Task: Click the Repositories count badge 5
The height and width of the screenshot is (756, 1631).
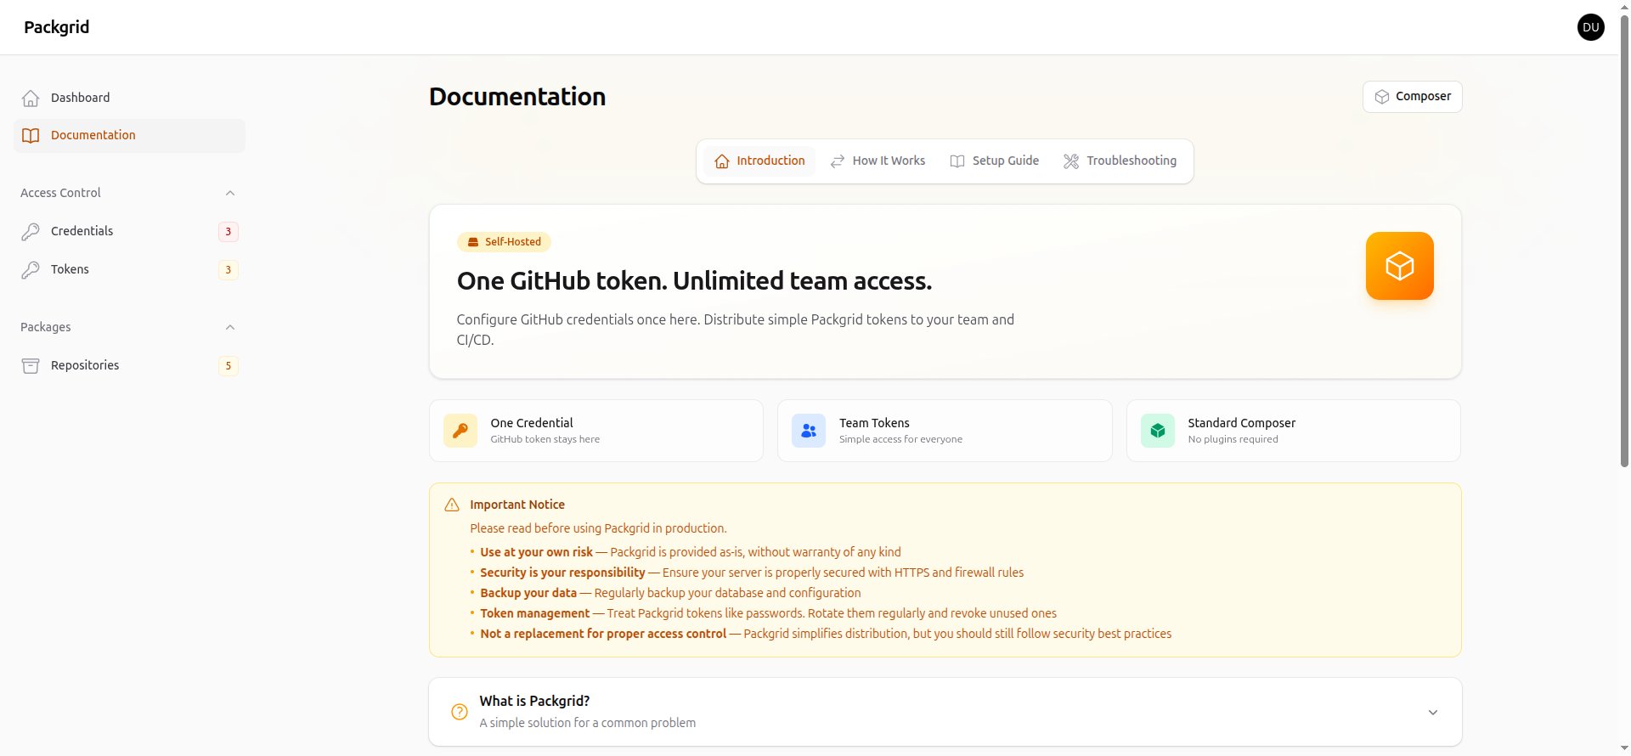Action: pyautogui.click(x=228, y=366)
